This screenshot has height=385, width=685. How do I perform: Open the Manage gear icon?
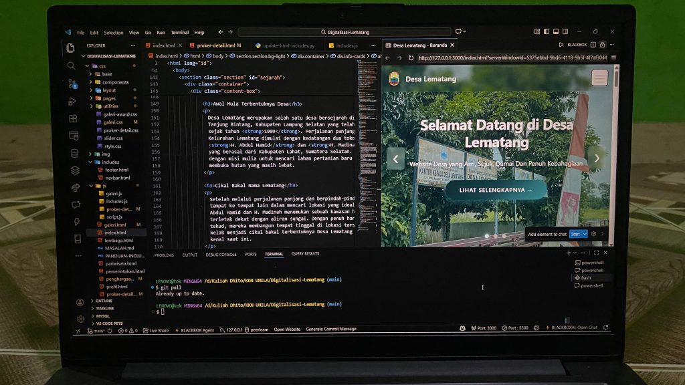(x=80, y=319)
